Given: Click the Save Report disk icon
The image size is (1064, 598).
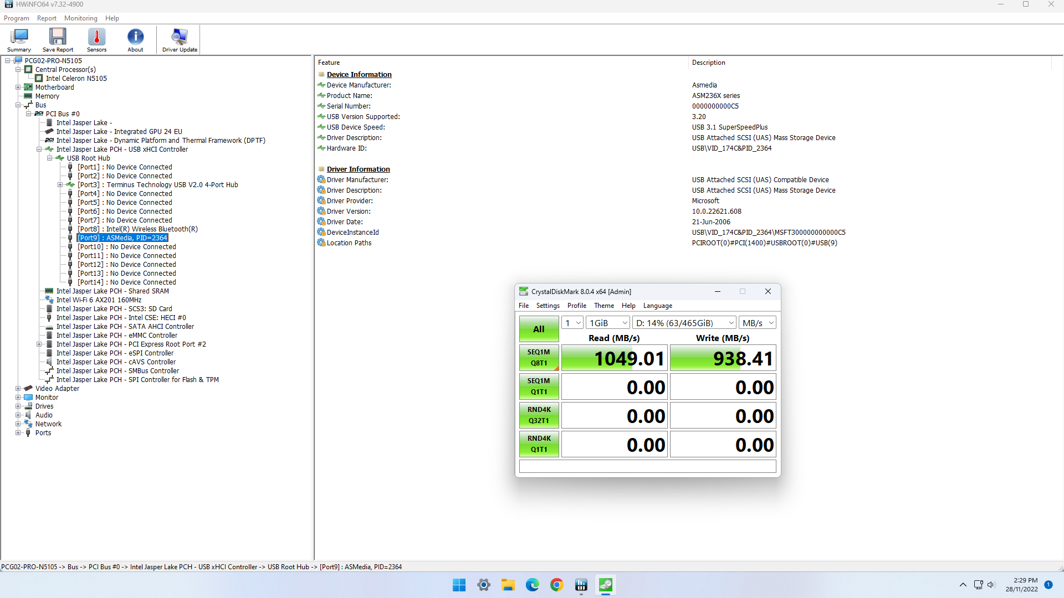Looking at the screenshot, I should pos(58,40).
